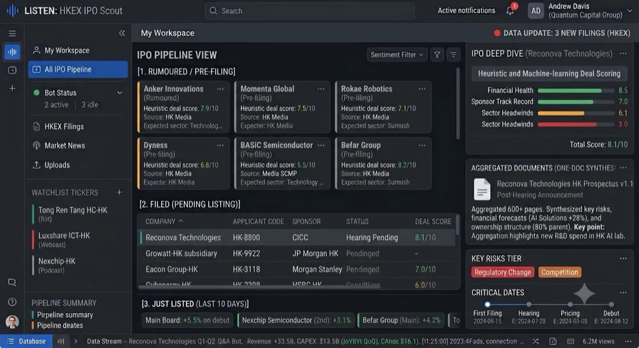Open Anker Innovations card options menu
The height and width of the screenshot is (348, 639).
coord(220,89)
